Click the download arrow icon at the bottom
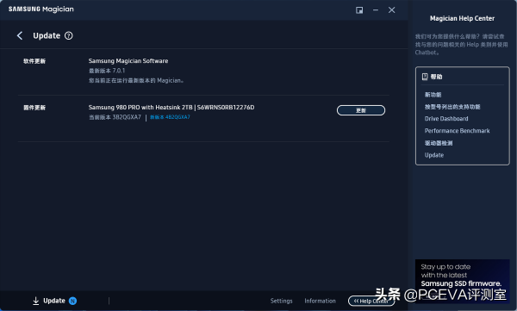Screen dimensions: 517x311 click(x=36, y=301)
